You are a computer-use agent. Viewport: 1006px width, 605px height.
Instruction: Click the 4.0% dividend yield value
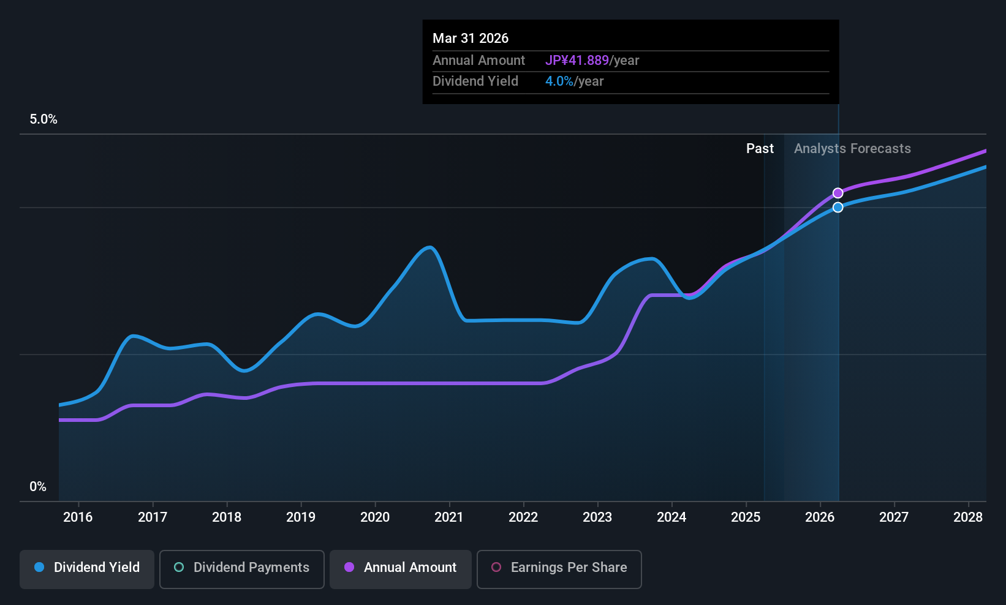pyautogui.click(x=559, y=81)
